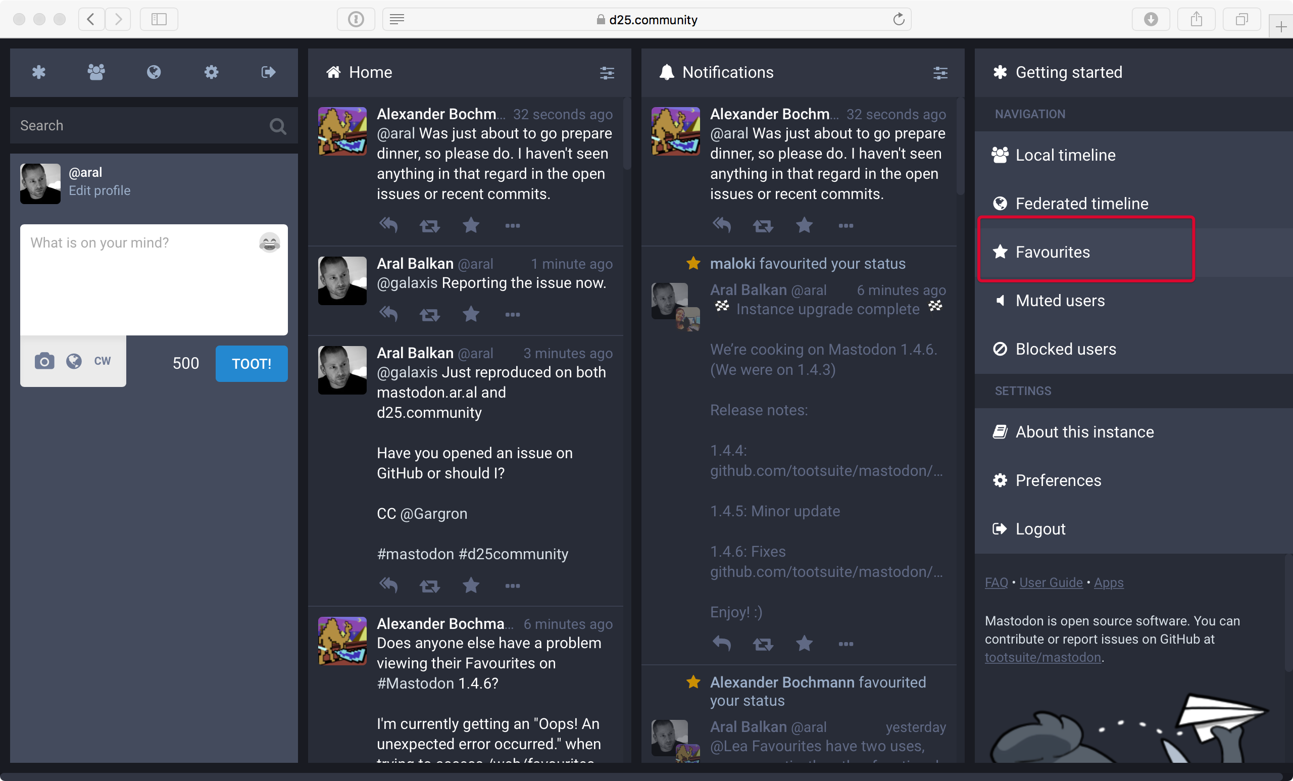Screen dimensions: 1293x781
Task: Favourite the top Notifications post with star
Action: 804,225
